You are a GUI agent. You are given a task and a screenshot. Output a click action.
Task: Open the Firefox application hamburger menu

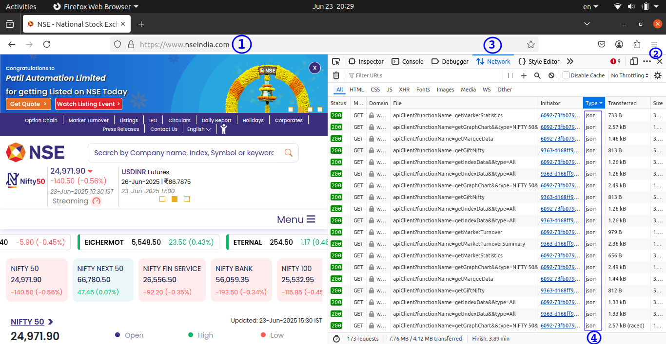click(654, 44)
